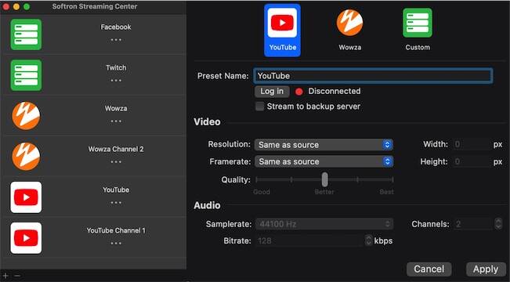Viewport: 510px width, 282px height.
Task: Click the 'Softron Streaming Center' window title
Action: (95, 6)
